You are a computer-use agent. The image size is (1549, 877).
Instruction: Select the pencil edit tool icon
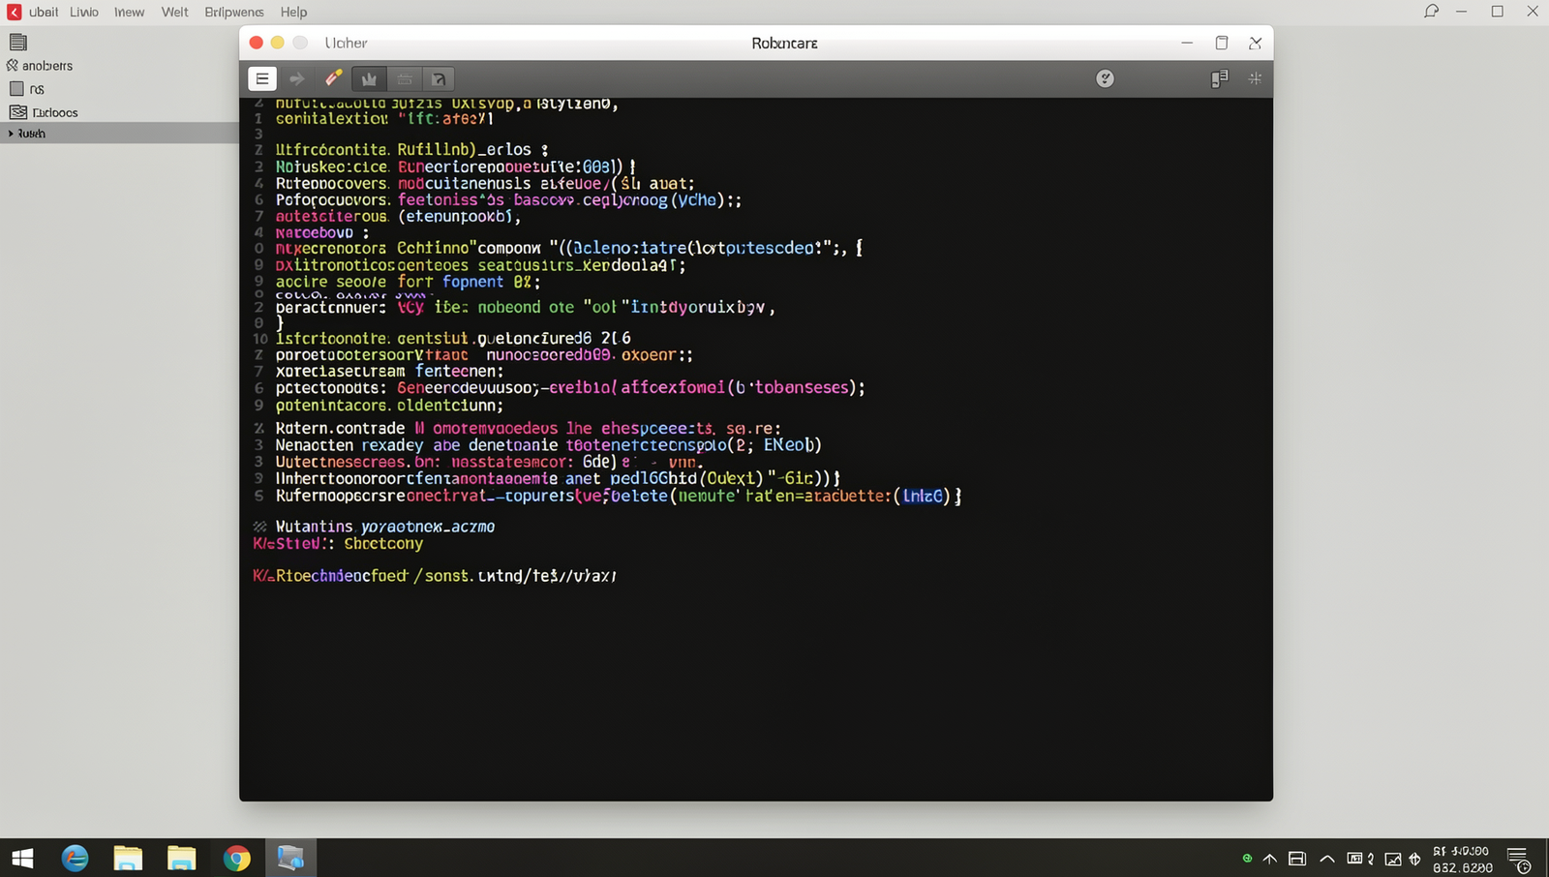pyautogui.click(x=333, y=77)
